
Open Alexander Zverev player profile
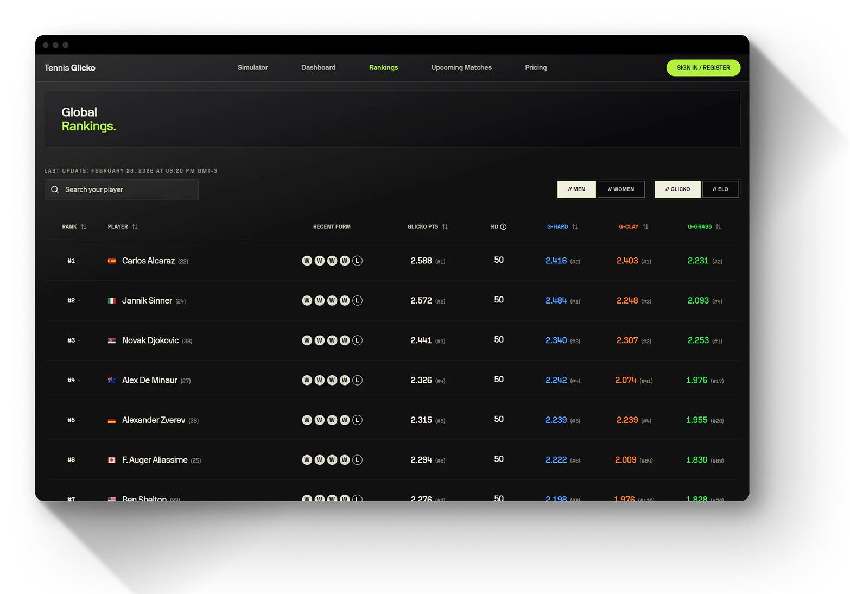click(154, 420)
